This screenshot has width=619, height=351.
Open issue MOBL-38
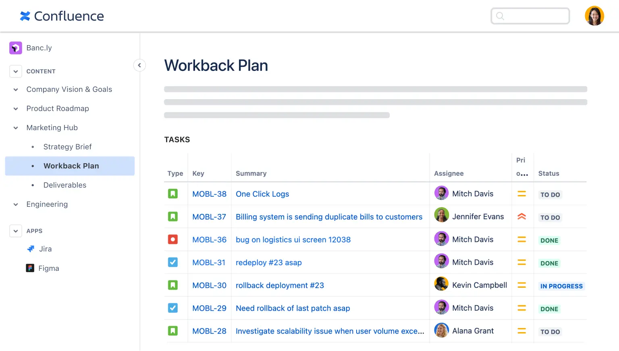point(209,194)
